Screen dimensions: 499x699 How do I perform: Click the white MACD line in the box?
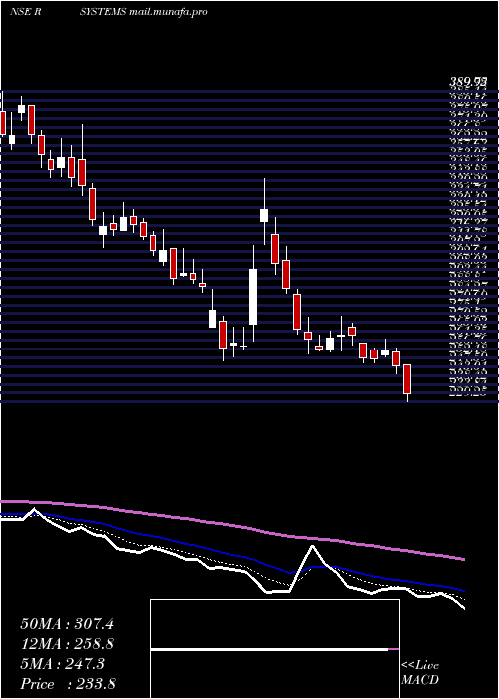point(269,649)
